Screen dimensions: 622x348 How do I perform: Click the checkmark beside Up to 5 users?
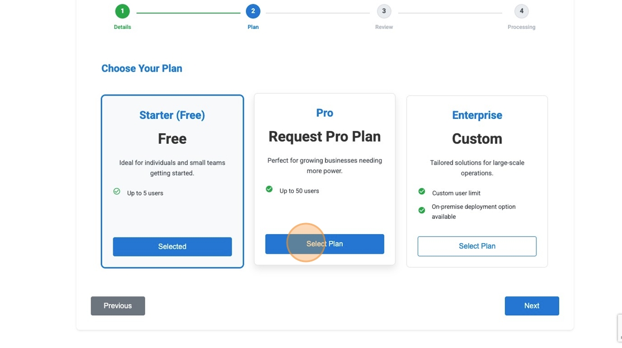click(x=117, y=191)
